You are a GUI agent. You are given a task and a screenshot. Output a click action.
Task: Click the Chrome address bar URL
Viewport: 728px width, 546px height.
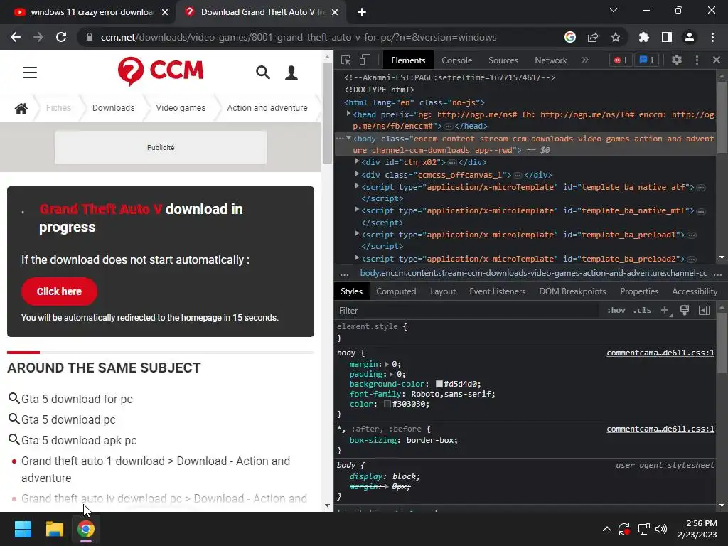tap(299, 37)
